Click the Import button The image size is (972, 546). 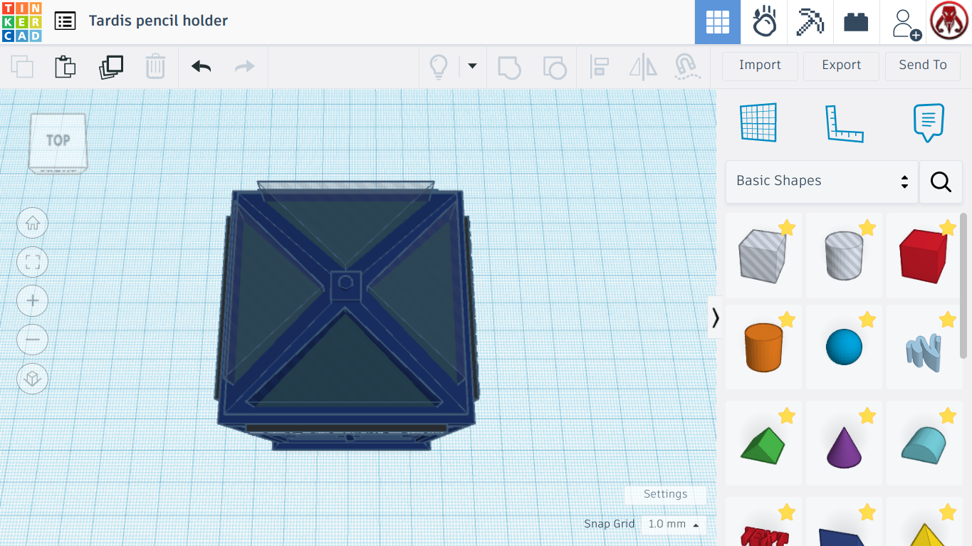tap(760, 65)
